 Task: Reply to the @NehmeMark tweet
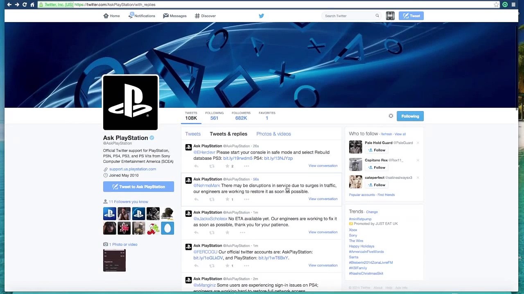click(196, 199)
